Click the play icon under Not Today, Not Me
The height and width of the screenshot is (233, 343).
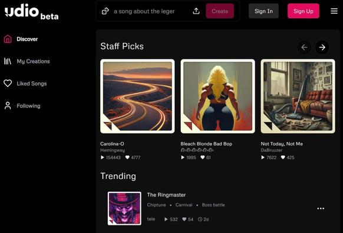[263, 157]
